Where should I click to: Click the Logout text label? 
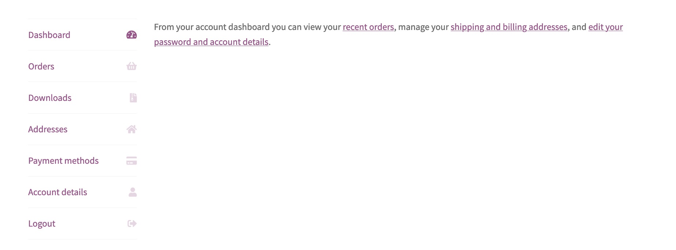point(42,223)
